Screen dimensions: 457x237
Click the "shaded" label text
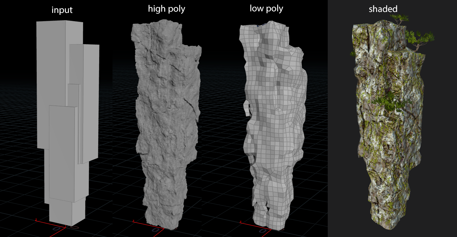coord(383,9)
